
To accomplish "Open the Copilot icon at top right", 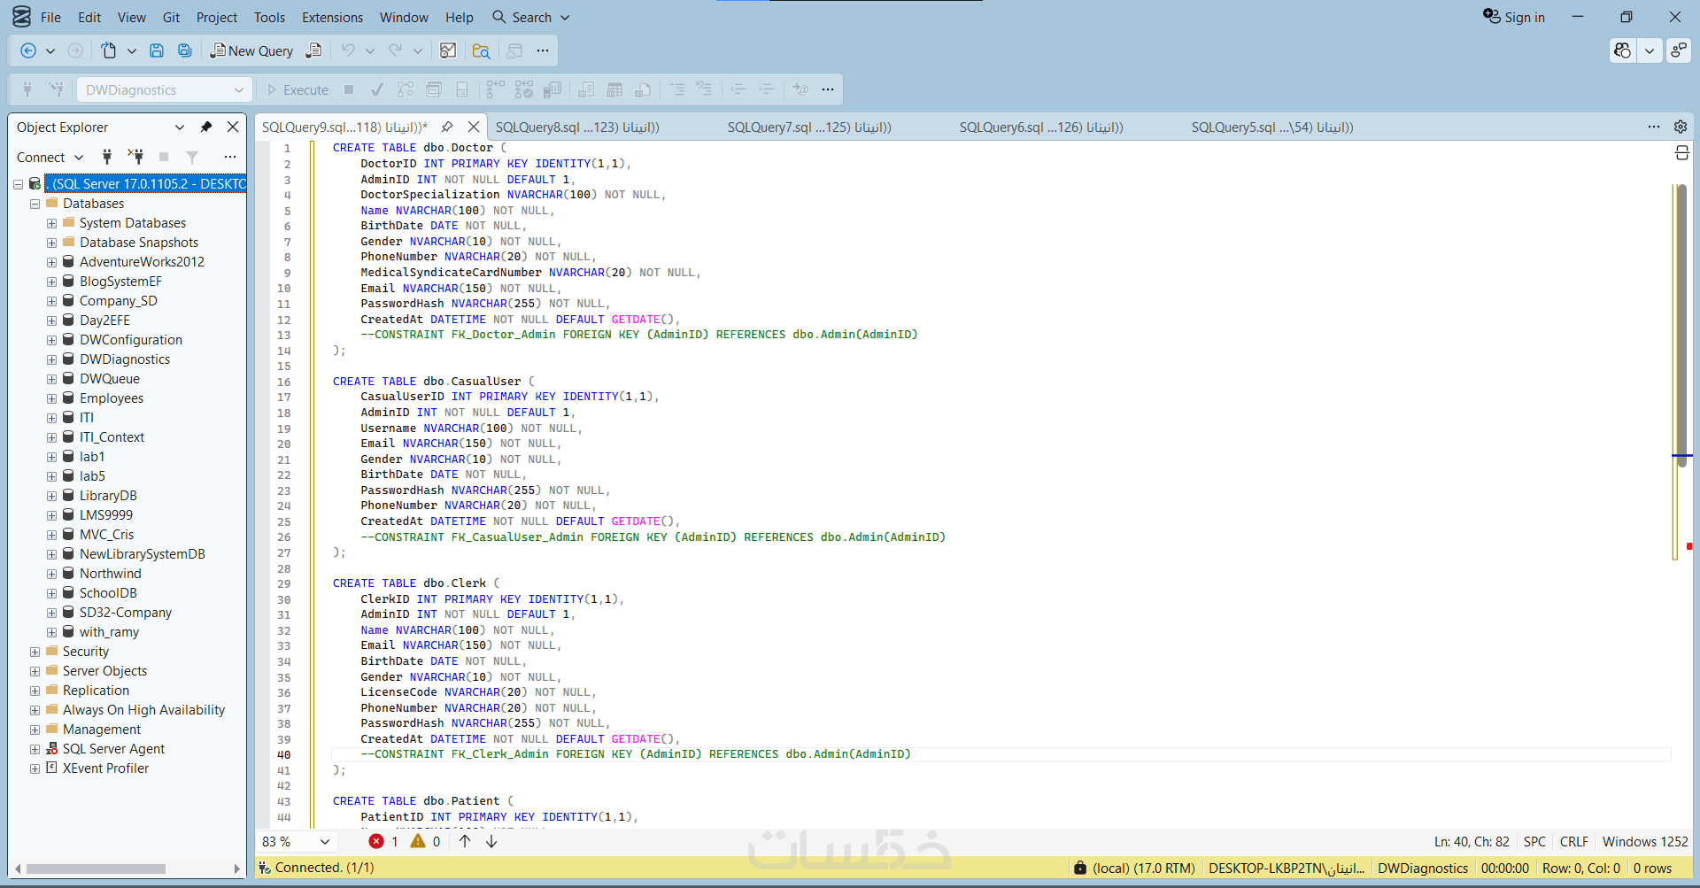I will pos(1623,50).
